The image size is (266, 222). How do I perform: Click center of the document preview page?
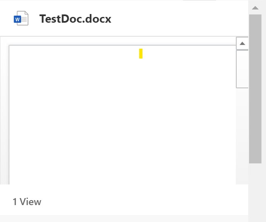(x=123, y=115)
